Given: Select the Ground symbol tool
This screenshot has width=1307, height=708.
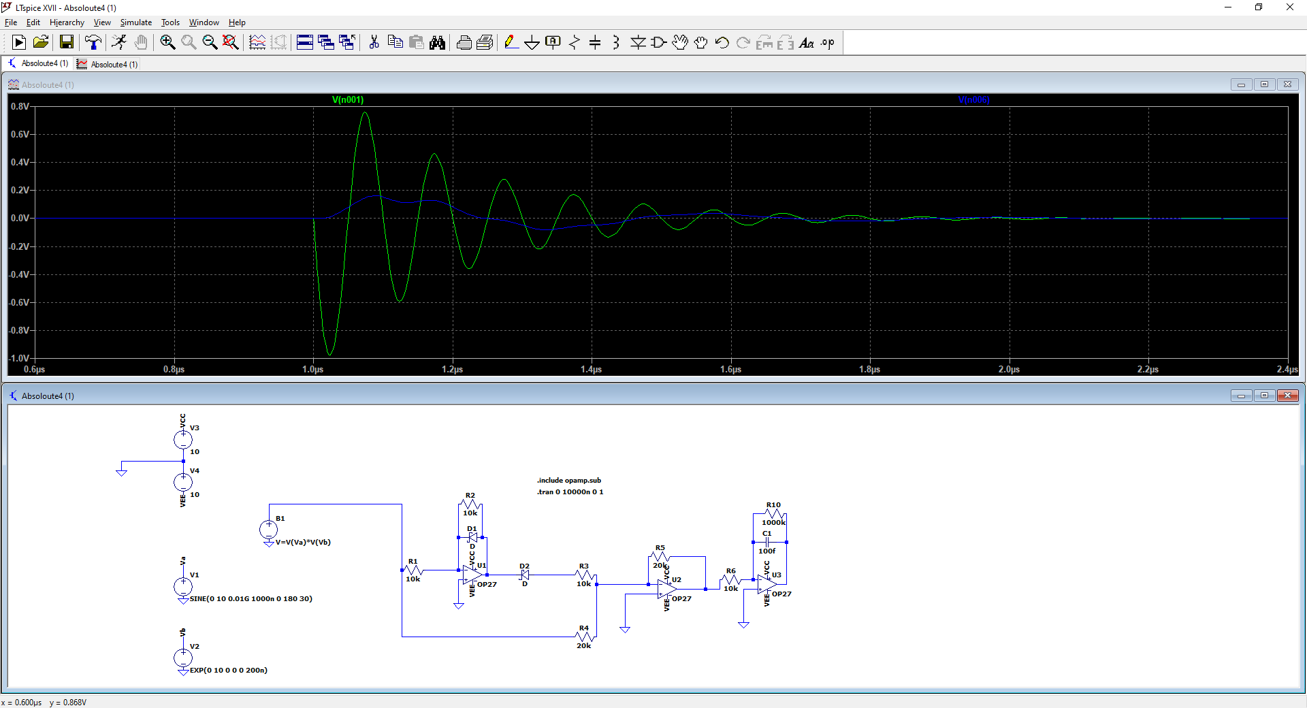Looking at the screenshot, I should pos(532,43).
